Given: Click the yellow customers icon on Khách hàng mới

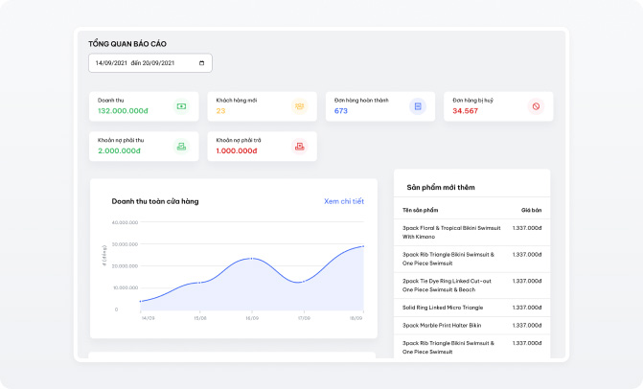Looking at the screenshot, I should click(x=299, y=106).
